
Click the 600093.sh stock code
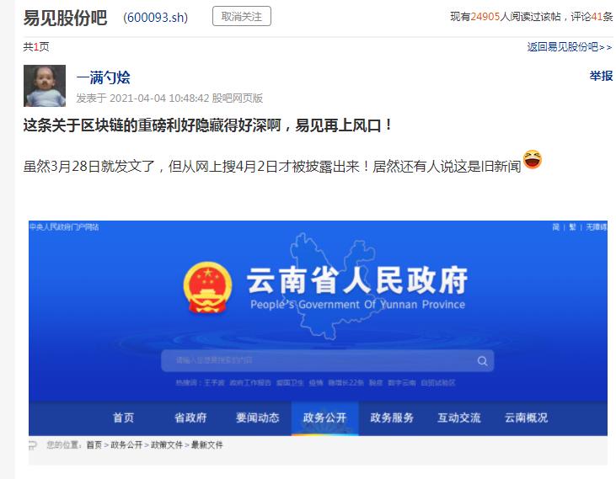pyautogui.click(x=156, y=18)
